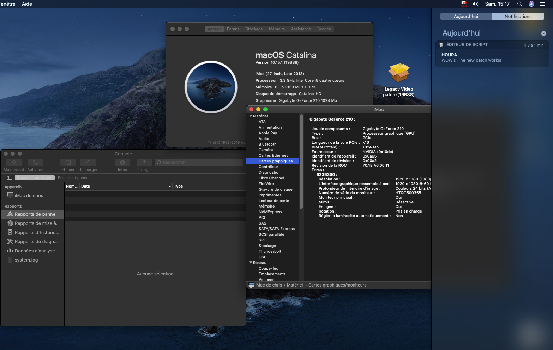Select Rapports de panne in Console sidebar
Image resolution: width=553 pixels, height=350 pixels.
tap(32, 214)
